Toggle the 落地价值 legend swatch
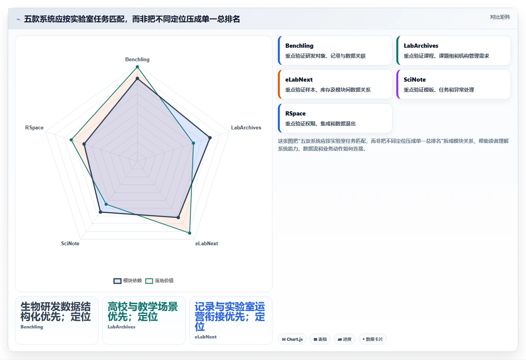Screen dimensions: 526x360 149,281
